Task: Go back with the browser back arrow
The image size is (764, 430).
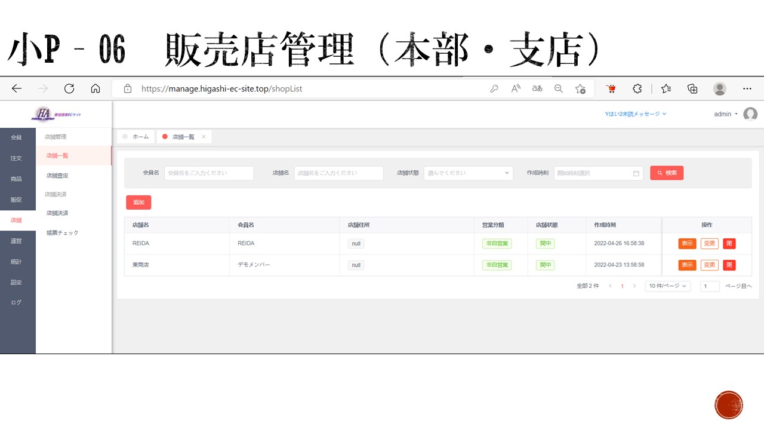Action: pos(17,88)
